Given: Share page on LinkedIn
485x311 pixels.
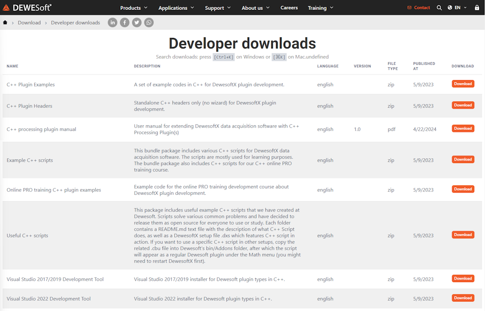Looking at the screenshot, I should (x=113, y=22).
